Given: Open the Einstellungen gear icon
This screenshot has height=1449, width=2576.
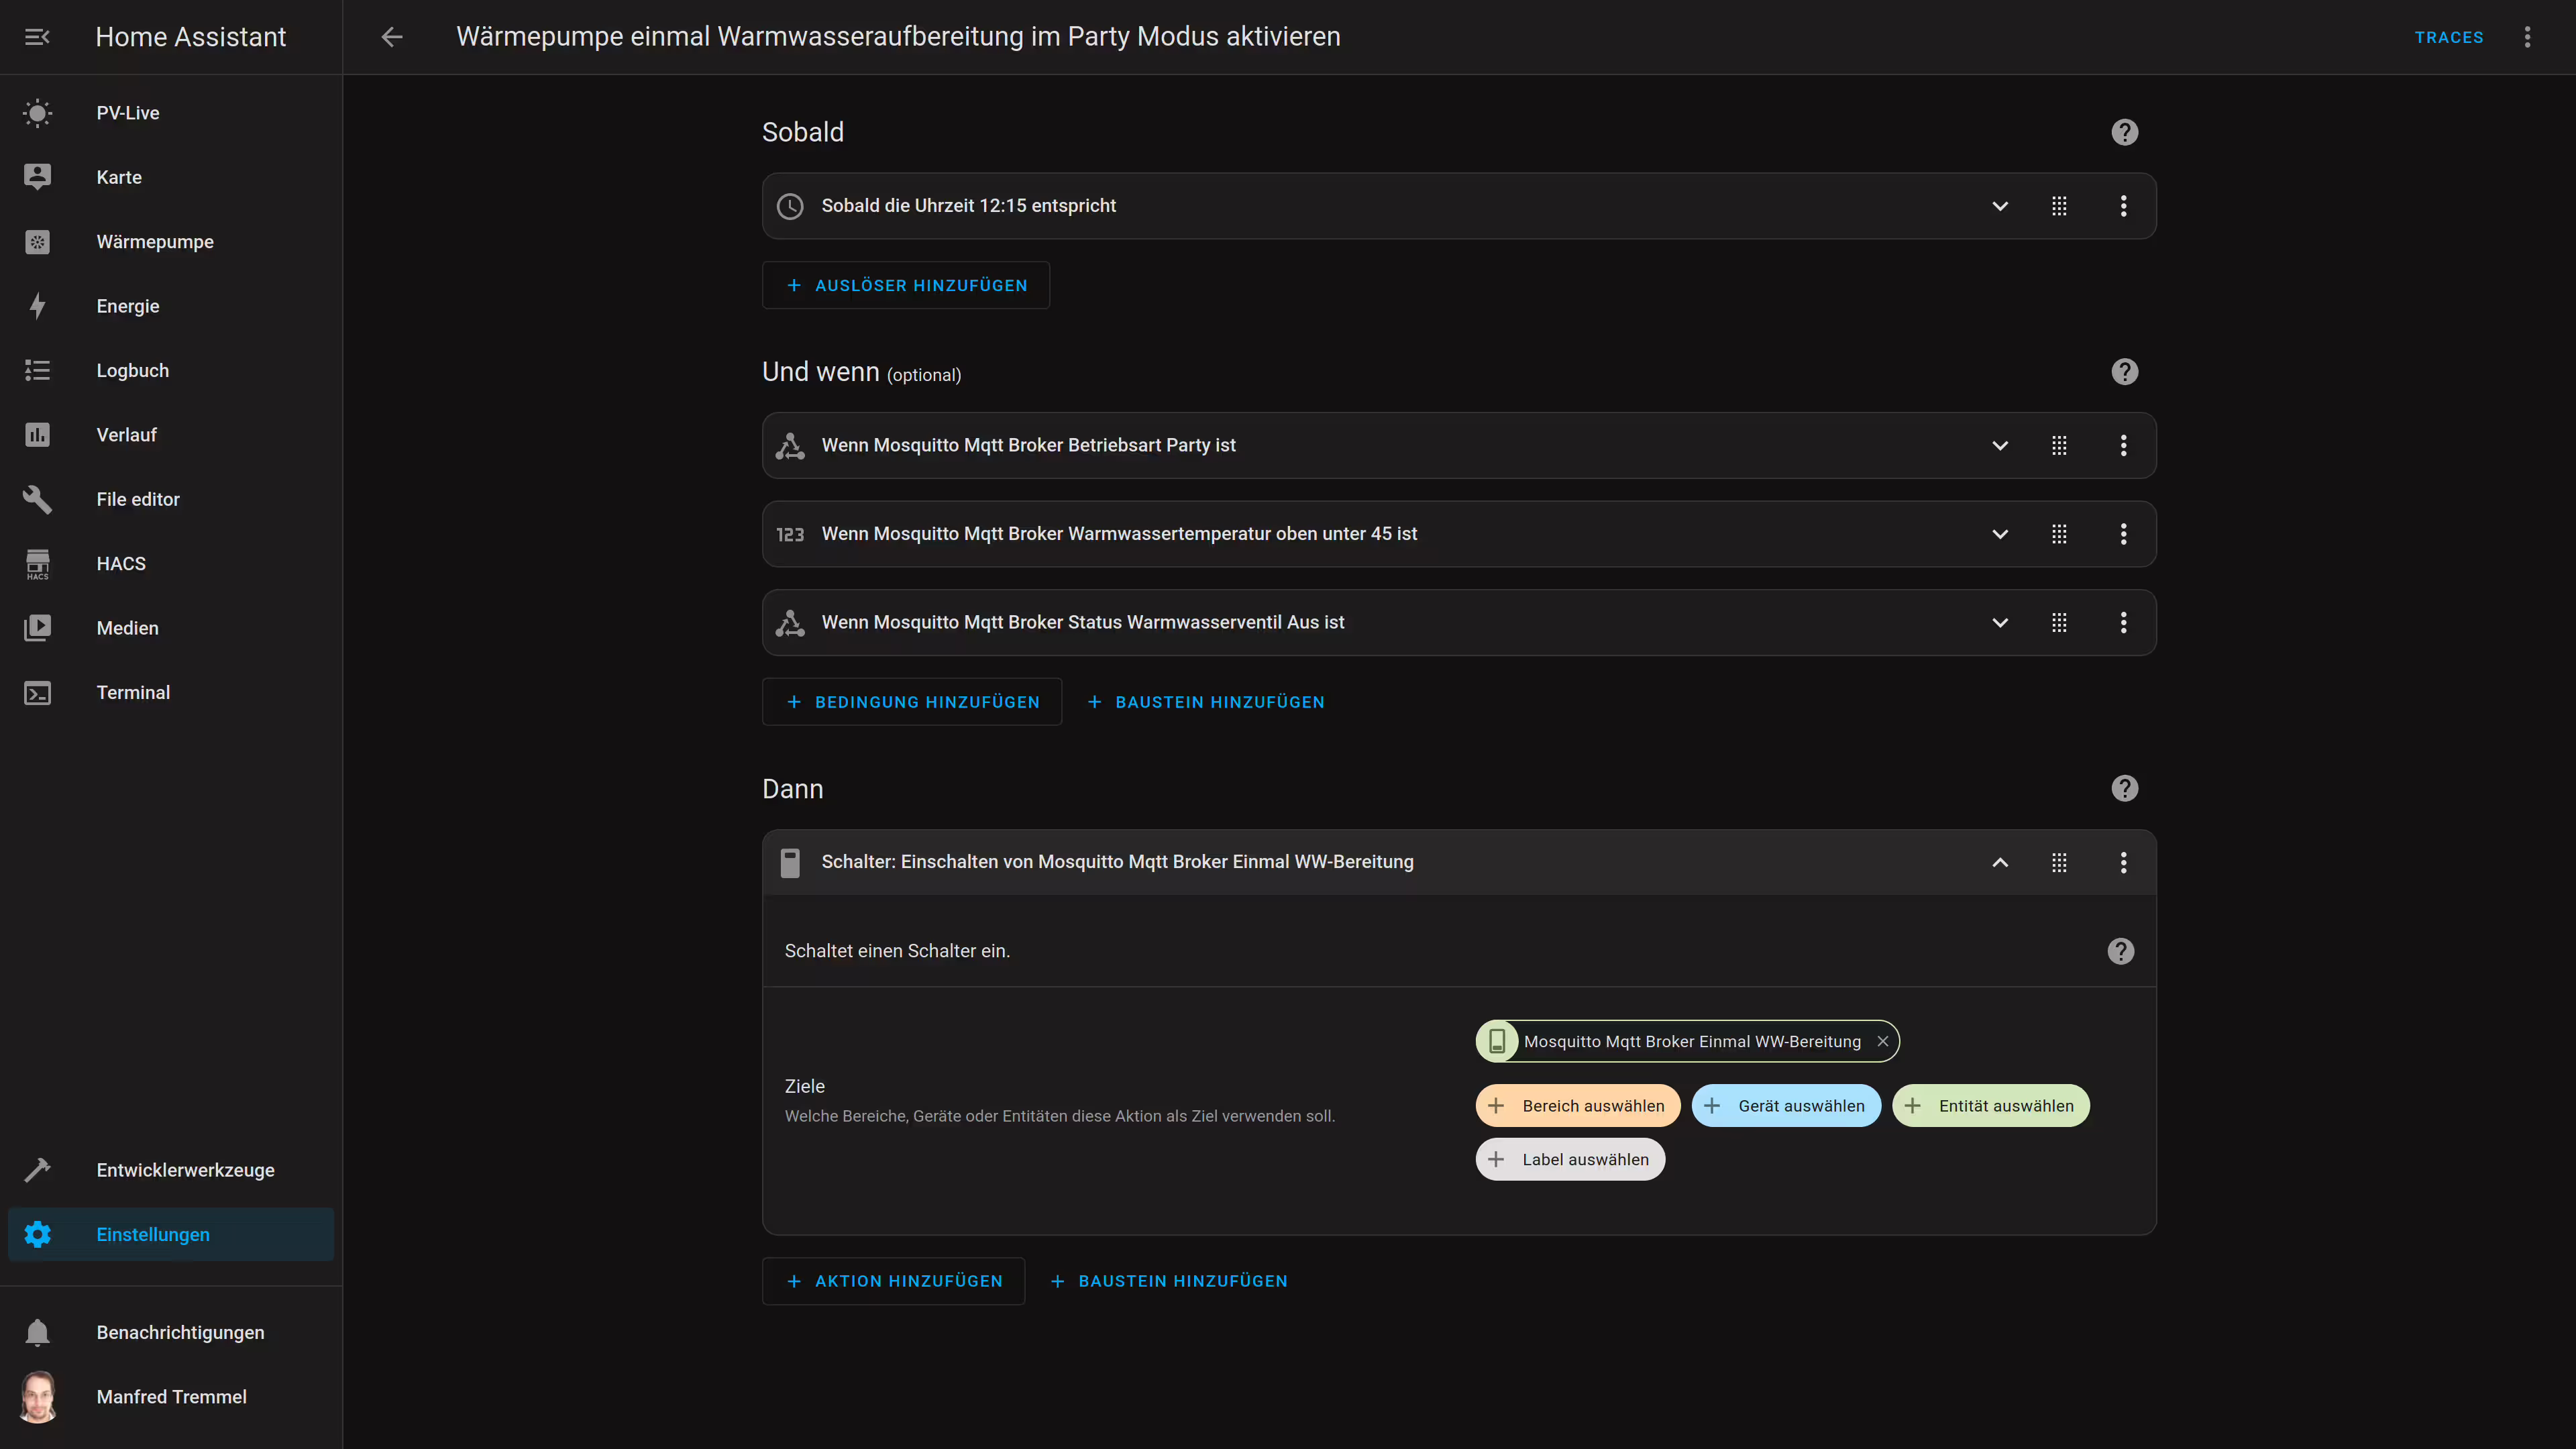Looking at the screenshot, I should pos(37,1234).
